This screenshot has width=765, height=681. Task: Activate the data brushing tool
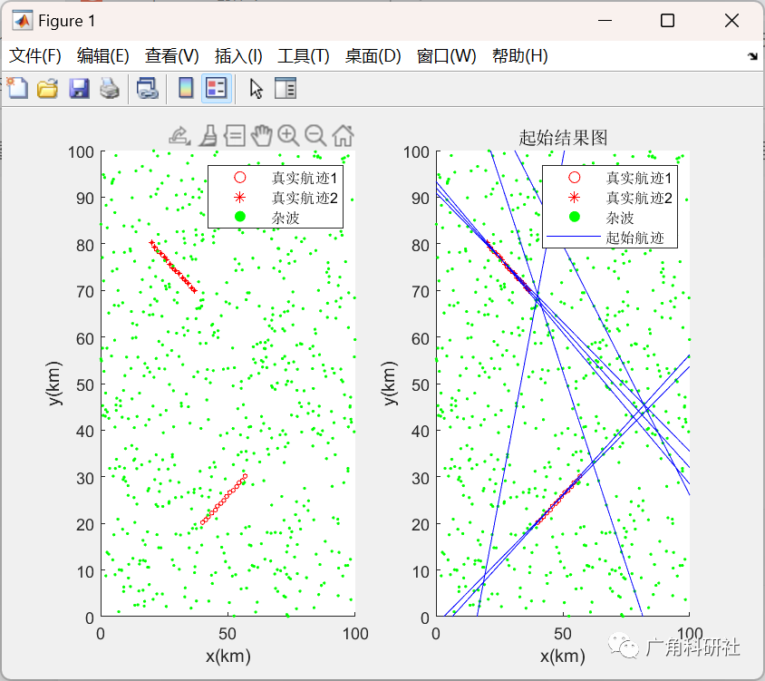[207, 135]
